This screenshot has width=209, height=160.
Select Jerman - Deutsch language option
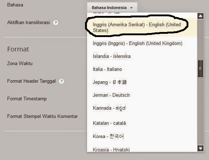pyautogui.click(x=142, y=95)
